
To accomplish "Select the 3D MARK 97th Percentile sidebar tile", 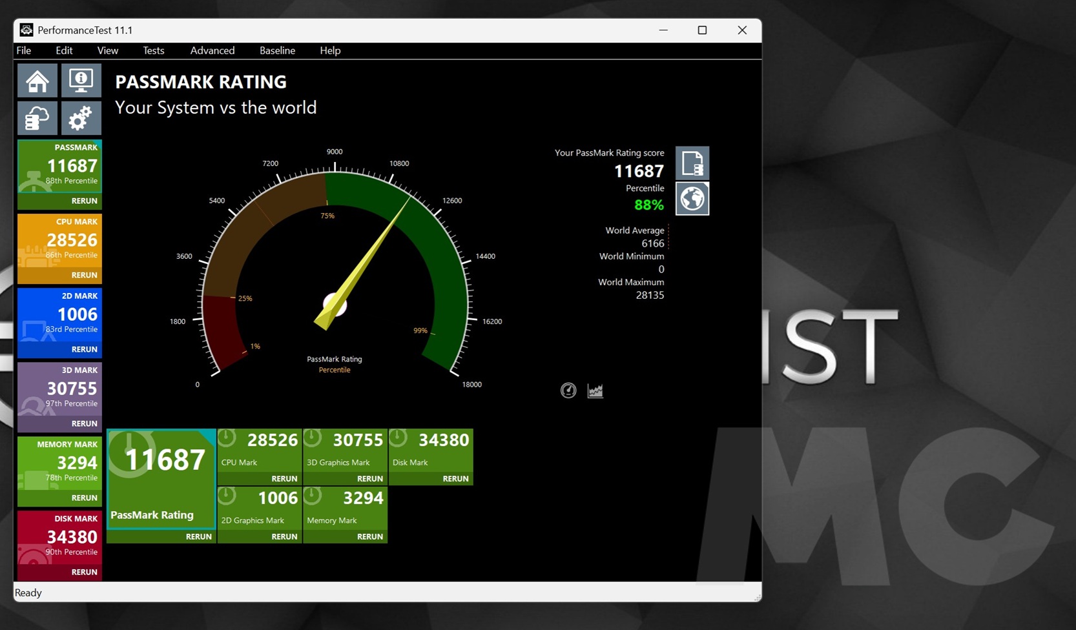I will (59, 389).
